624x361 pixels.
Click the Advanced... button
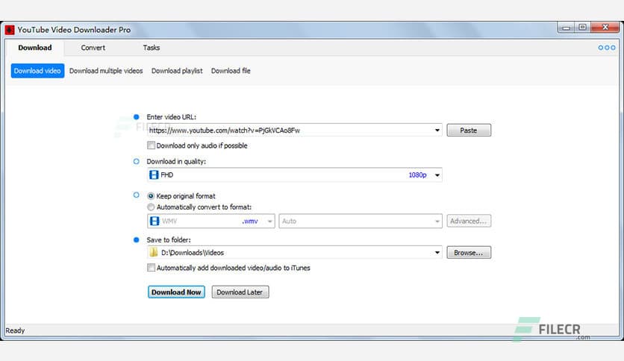tap(469, 221)
